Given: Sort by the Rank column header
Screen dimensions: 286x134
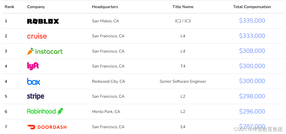Looking at the screenshot, I should tap(9, 7).
